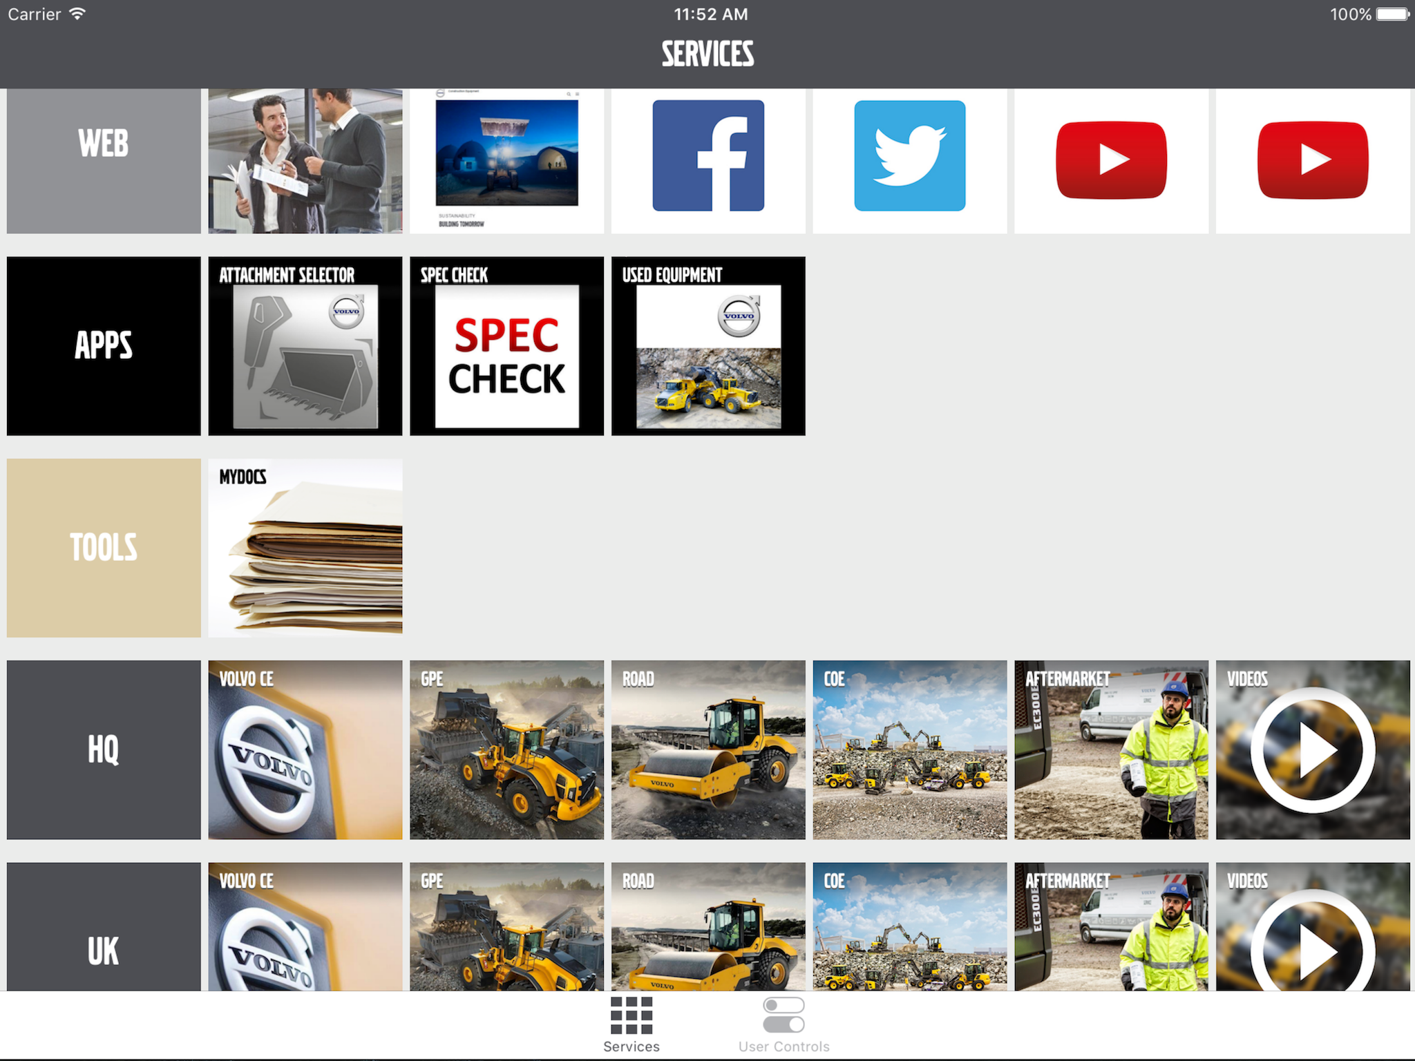Launch the Used Equipment app
Screen dimensions: 1415x1061
point(708,346)
